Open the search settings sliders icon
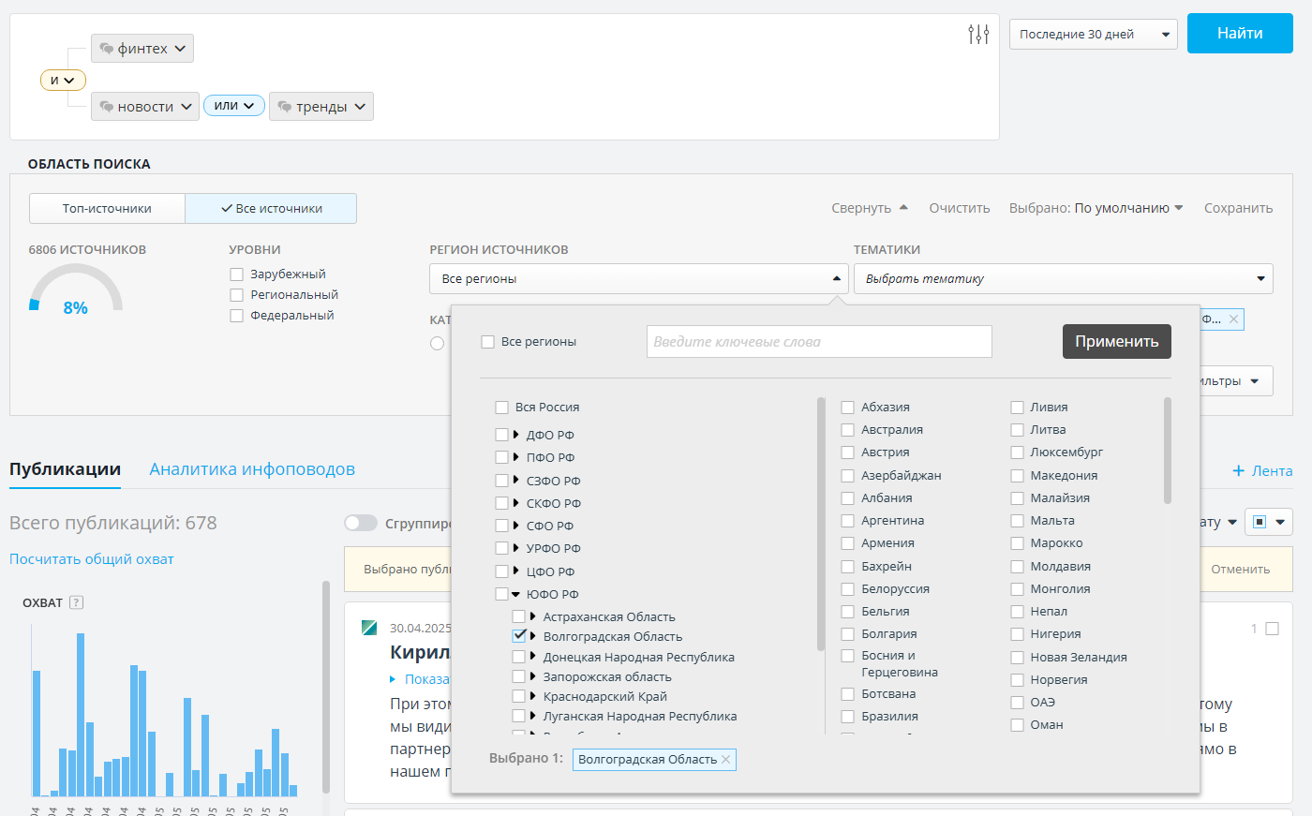The height and width of the screenshot is (816, 1312). [978, 35]
